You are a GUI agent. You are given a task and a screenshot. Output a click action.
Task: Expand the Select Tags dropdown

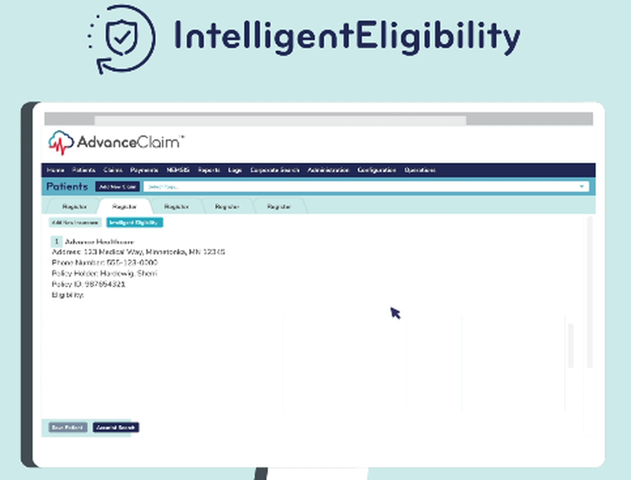pos(581,187)
